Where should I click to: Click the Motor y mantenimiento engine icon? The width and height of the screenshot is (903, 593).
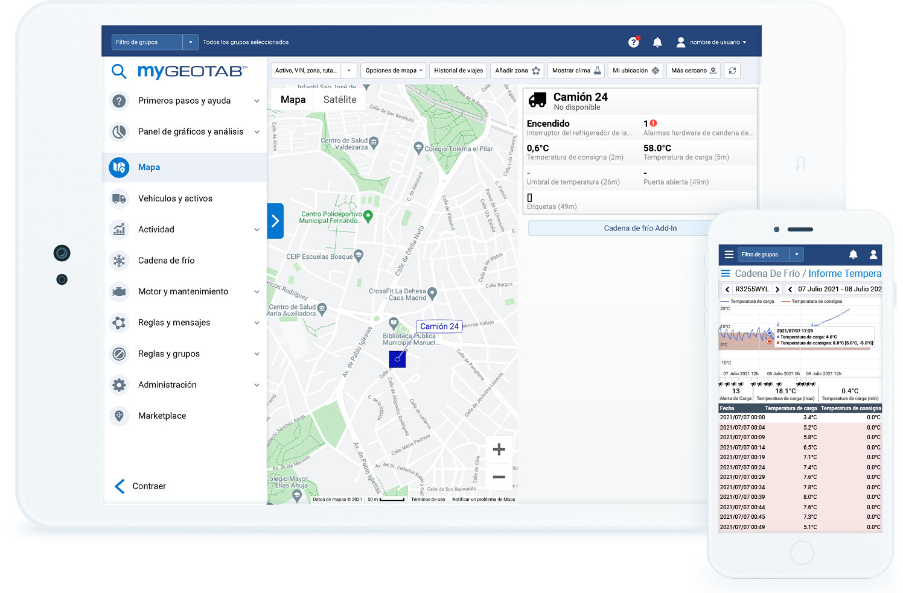120,291
